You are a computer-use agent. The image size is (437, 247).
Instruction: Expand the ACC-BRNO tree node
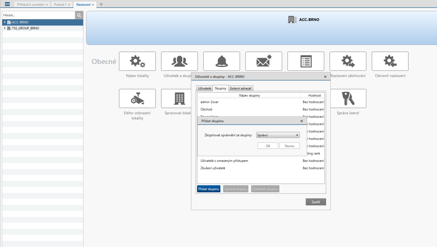(5, 22)
